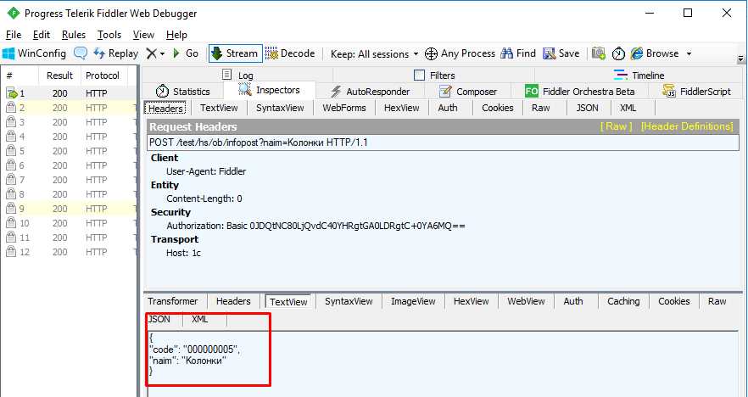This screenshot has height=397, width=748.
Task: Open the Tools menu
Action: (x=109, y=35)
